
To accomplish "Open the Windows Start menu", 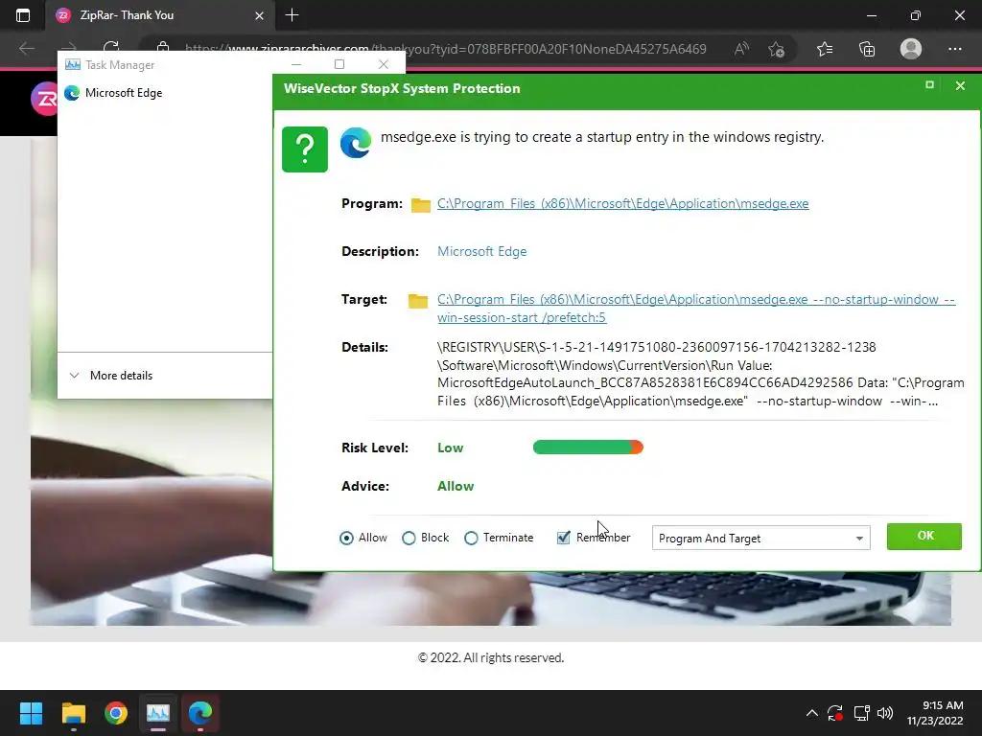I will click(31, 713).
